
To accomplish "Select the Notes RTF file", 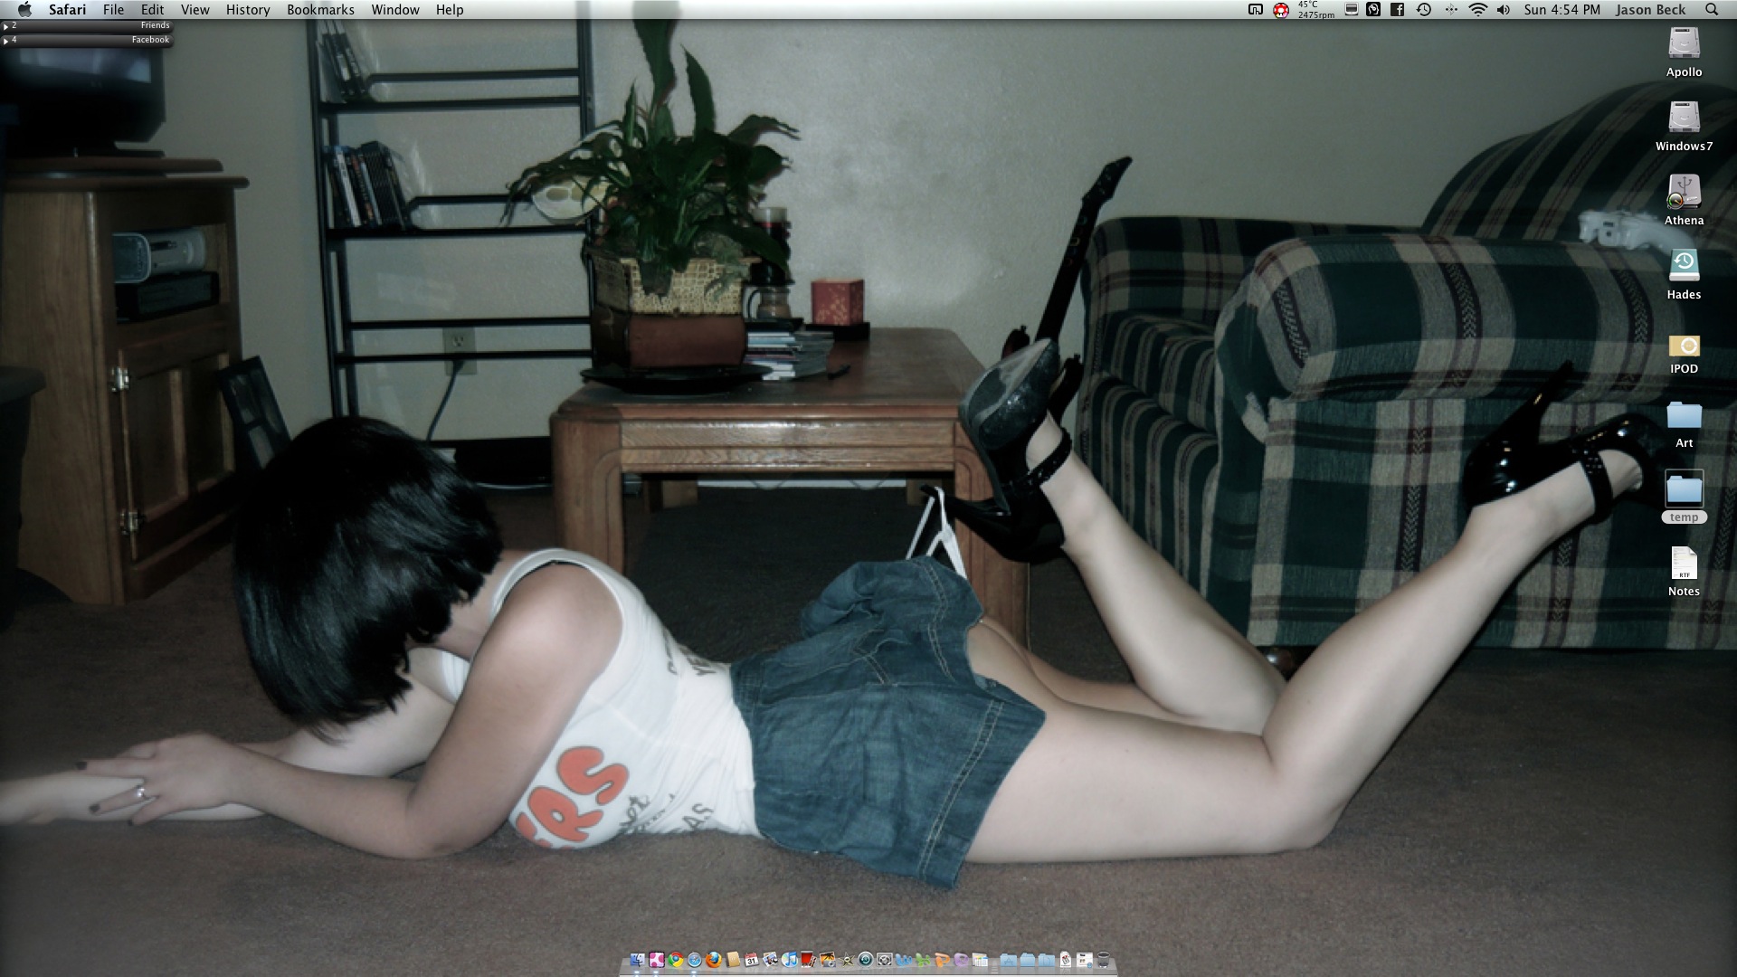I will click(x=1684, y=564).
